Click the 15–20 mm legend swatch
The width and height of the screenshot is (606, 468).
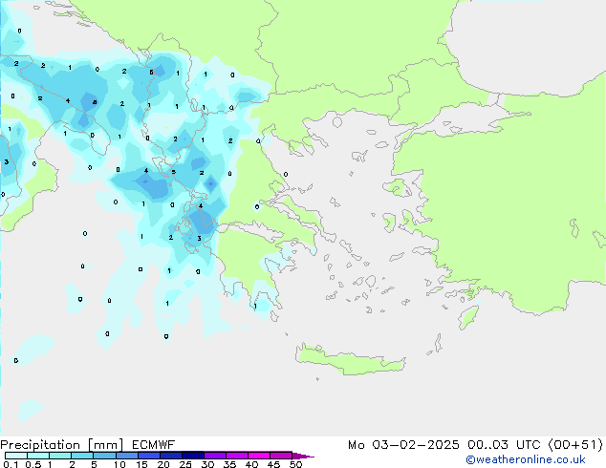(x=148, y=456)
